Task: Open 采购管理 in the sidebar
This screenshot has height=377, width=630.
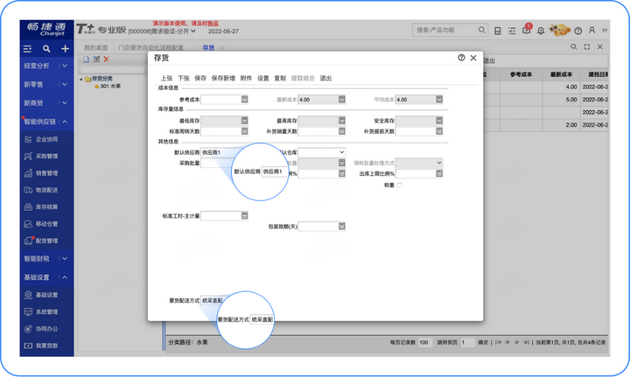Action: 46,157
